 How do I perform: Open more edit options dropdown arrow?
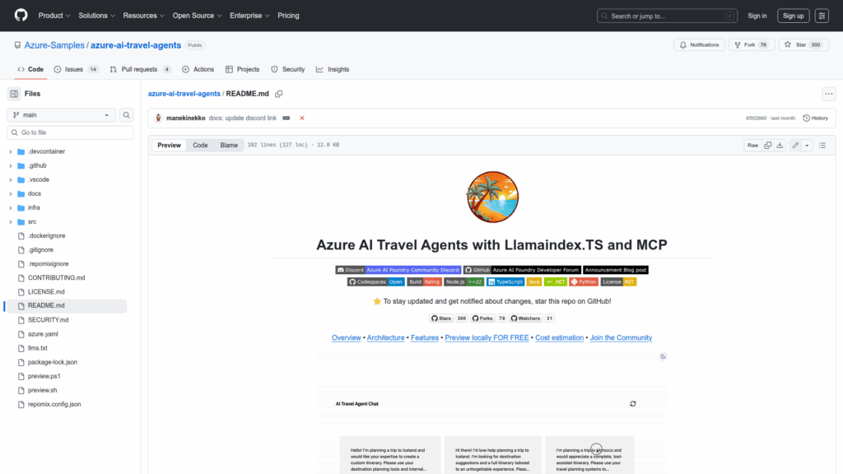point(807,146)
